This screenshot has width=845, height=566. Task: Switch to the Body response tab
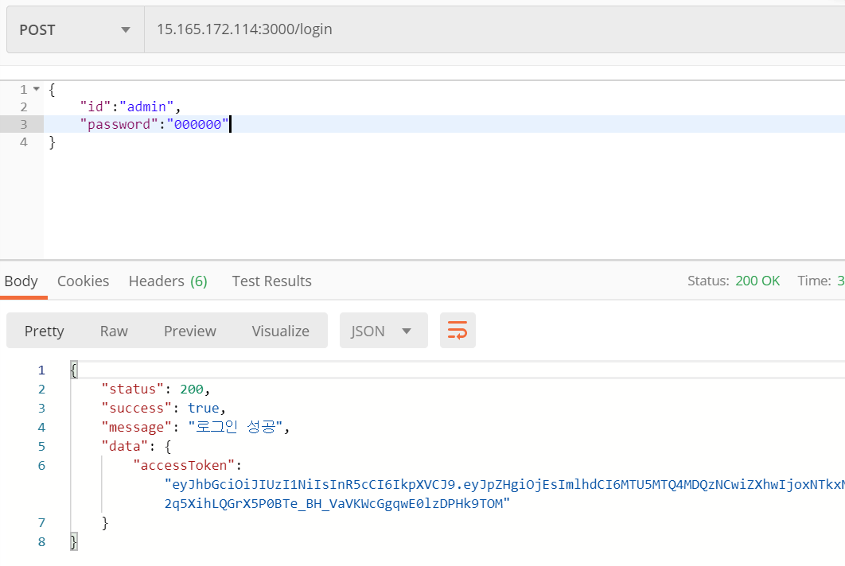point(21,281)
